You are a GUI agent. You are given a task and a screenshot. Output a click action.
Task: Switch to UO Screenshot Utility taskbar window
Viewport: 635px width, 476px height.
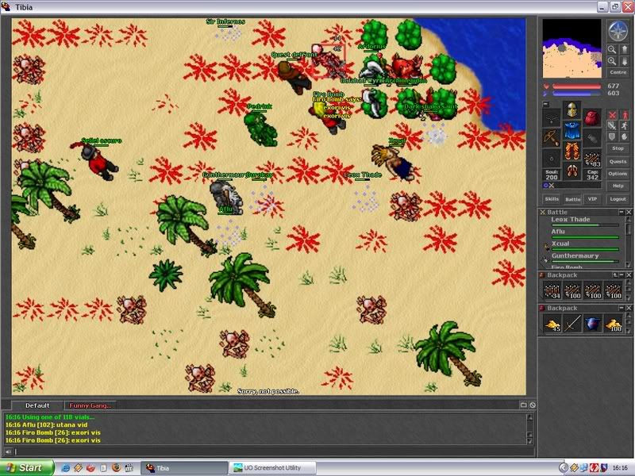[272, 468]
